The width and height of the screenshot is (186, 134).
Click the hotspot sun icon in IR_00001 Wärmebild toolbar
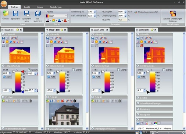pyautogui.click(x=96, y=42)
